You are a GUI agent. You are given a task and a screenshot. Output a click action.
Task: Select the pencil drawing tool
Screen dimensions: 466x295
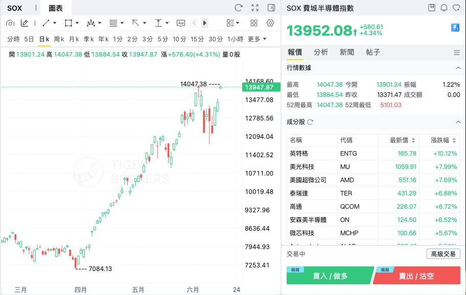[25, 23]
